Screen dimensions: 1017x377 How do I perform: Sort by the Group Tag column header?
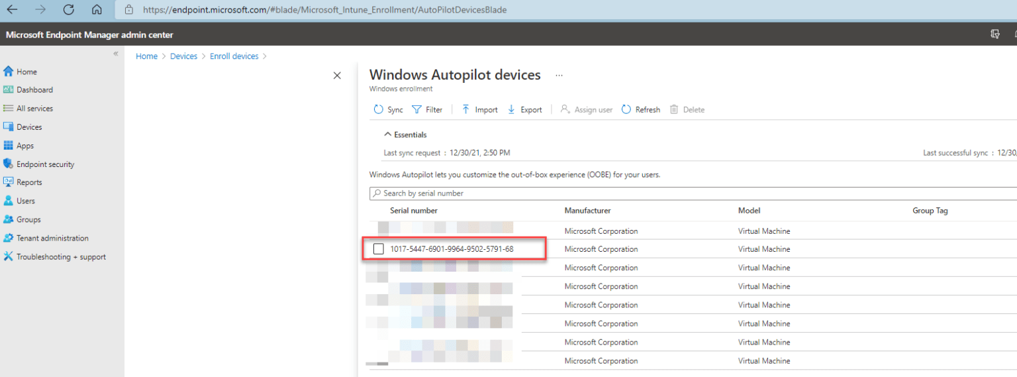click(930, 211)
